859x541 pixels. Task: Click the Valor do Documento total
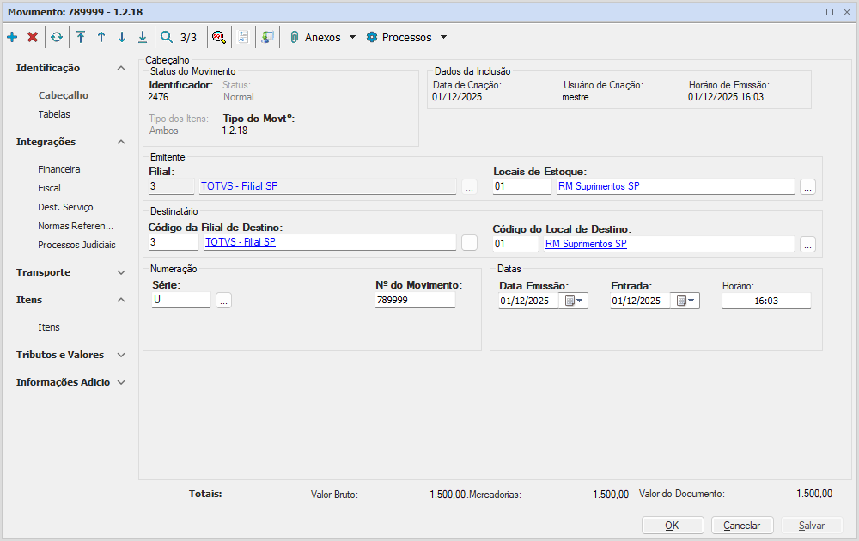pos(814,494)
